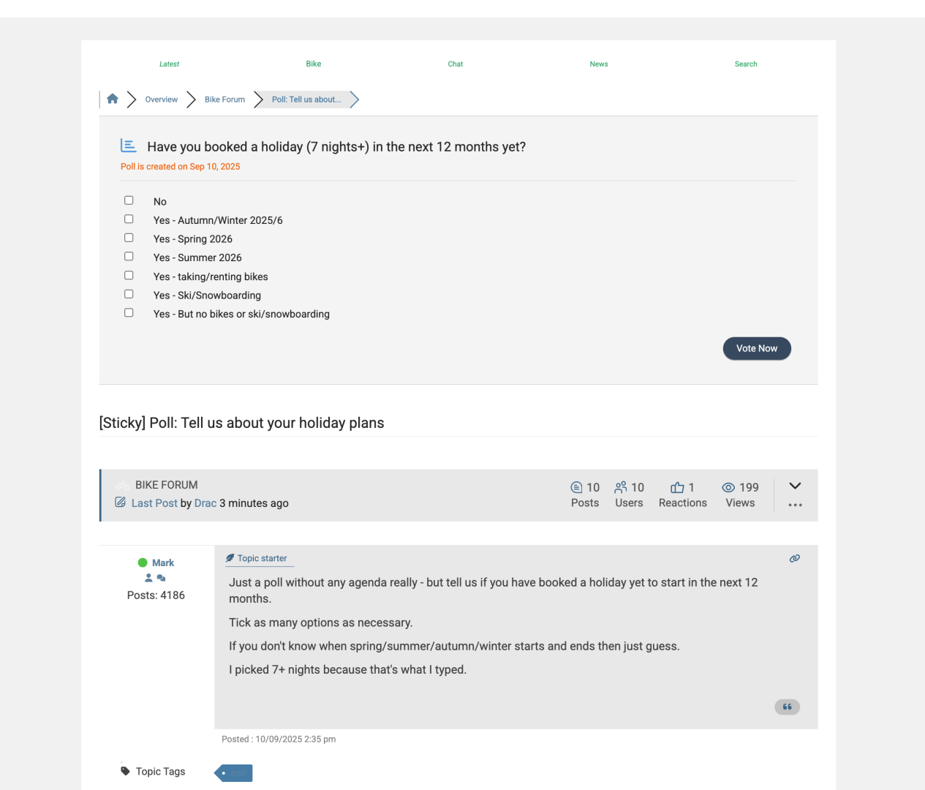
Task: Open Drac's profile link
Action: click(205, 503)
